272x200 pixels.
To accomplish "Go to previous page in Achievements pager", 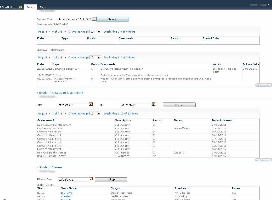I will 50,32.
